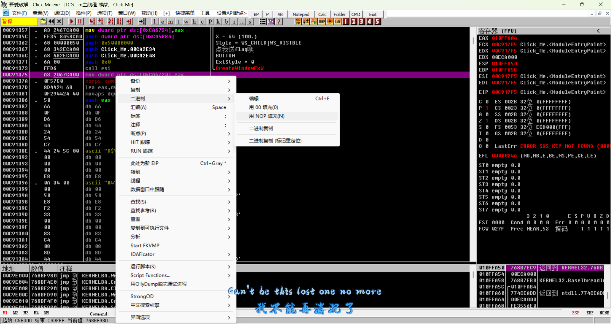The image size is (611, 324).
Task: Select ESP stack mode in status bar
Action: point(576,313)
